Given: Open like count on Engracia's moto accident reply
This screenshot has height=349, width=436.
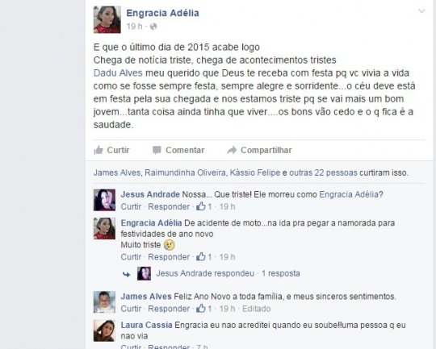Looking at the screenshot, I should (x=203, y=257).
